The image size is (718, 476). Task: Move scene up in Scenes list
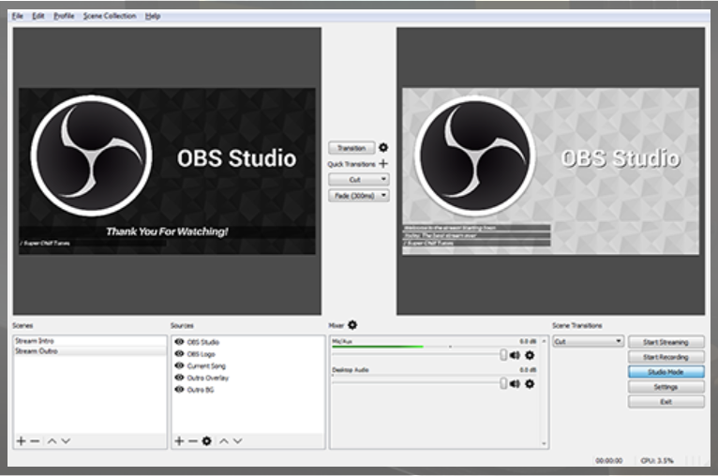tap(52, 440)
